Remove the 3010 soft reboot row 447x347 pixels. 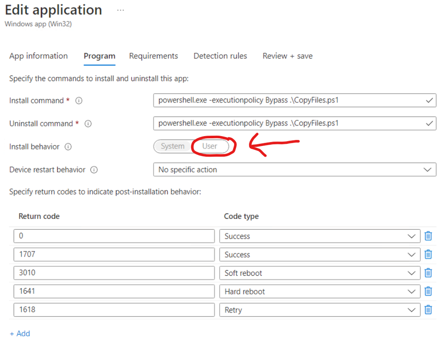tap(428, 273)
